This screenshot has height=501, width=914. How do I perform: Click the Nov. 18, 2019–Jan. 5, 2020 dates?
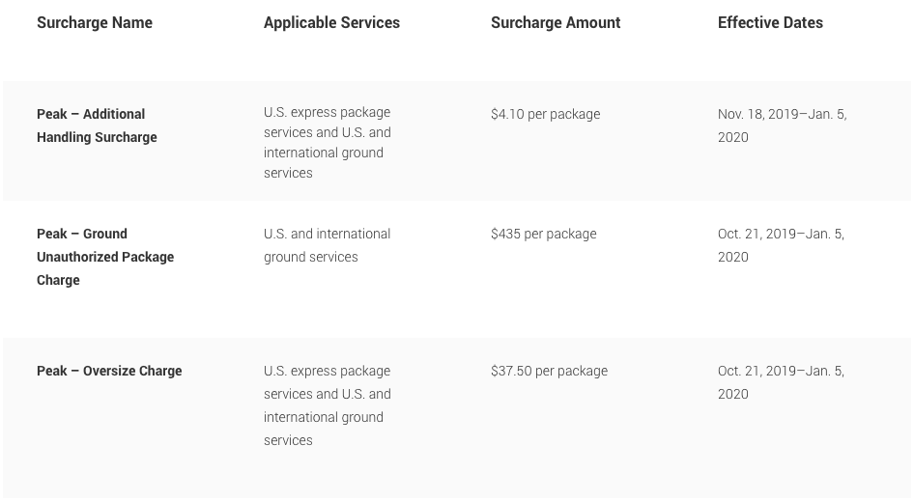(782, 125)
